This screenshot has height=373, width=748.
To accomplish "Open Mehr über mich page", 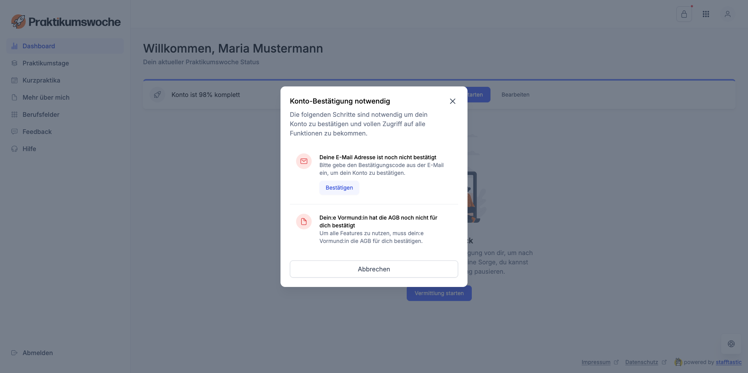I will click(46, 97).
